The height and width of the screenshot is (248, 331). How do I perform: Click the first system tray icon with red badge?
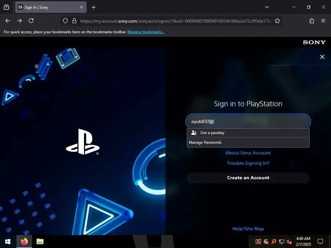[x=258, y=242]
